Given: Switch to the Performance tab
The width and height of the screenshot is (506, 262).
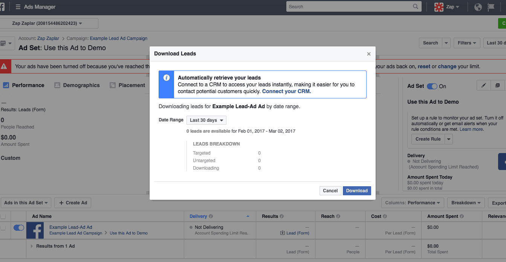Looking at the screenshot, I should click(x=23, y=85).
